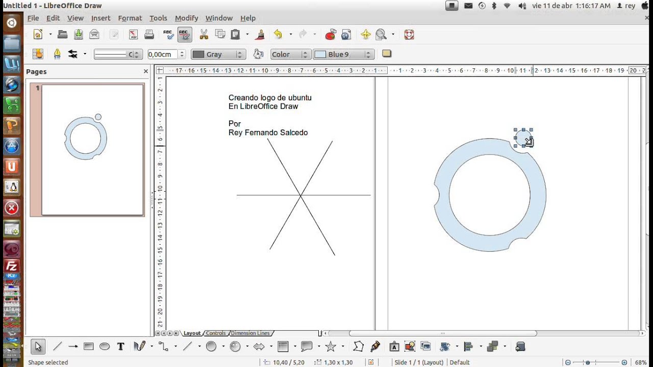The height and width of the screenshot is (367, 653).
Task: Activate the Text tool
Action: tap(121, 347)
